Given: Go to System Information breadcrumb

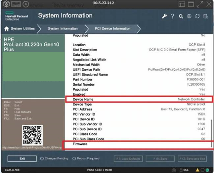Looking at the screenshot, I should tap(63, 29).
